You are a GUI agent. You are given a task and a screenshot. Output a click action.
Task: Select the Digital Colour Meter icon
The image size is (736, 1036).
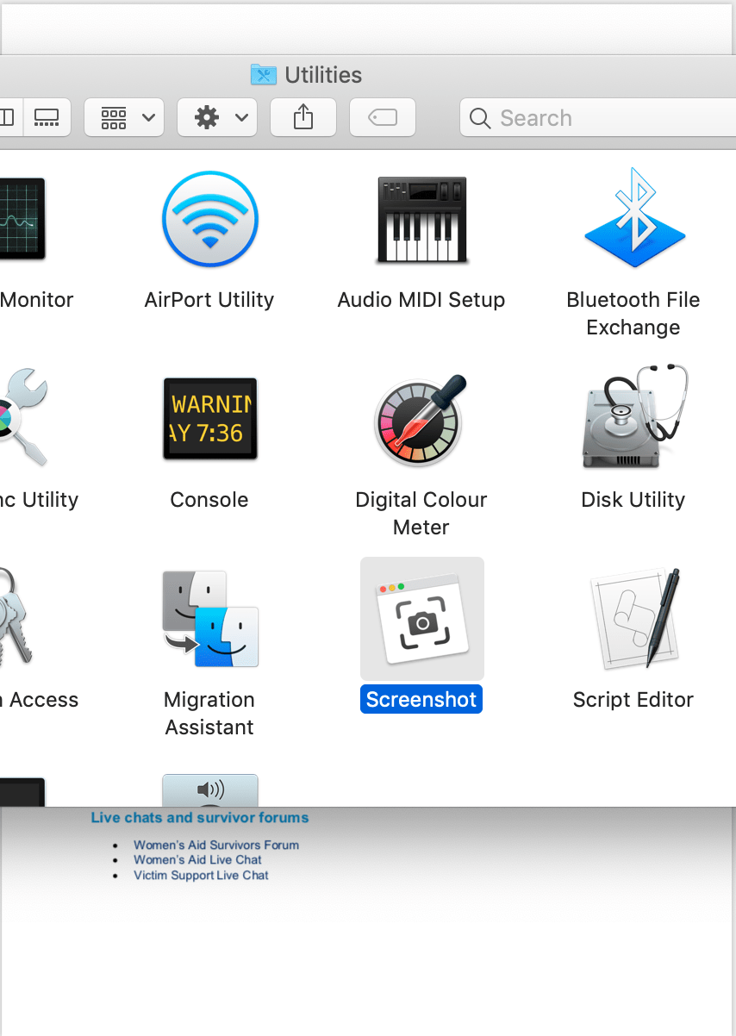tap(421, 420)
